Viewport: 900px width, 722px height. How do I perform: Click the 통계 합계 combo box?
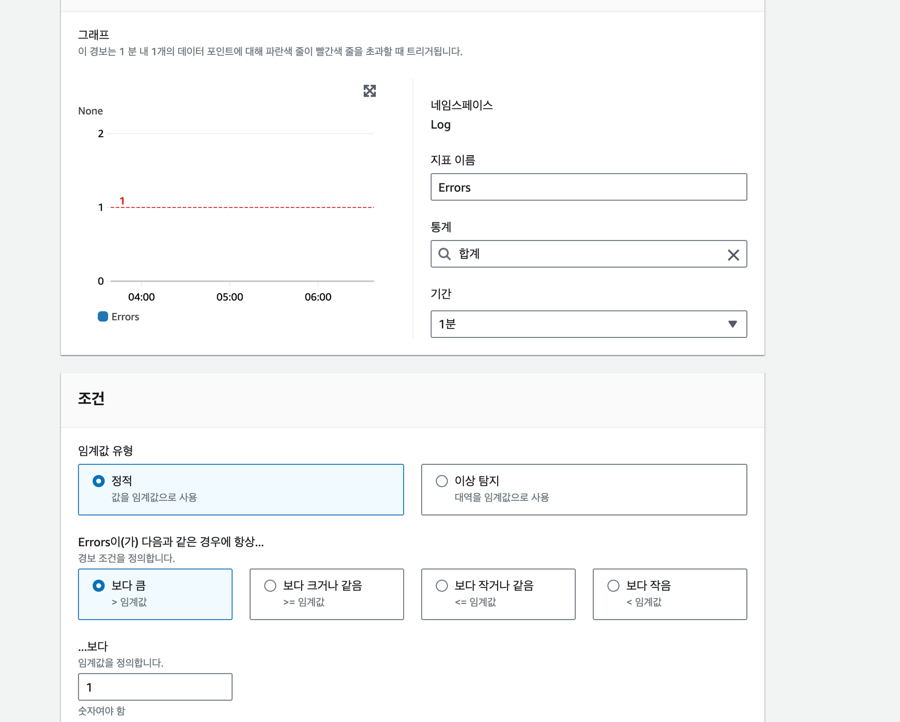coord(585,254)
